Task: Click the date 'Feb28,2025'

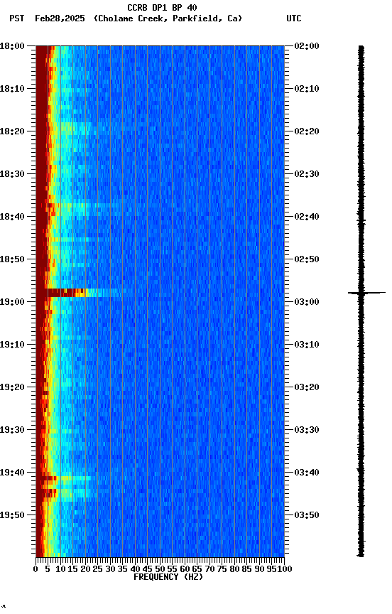Action: coord(60,18)
